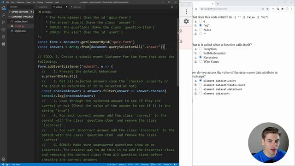Click the line and column status indicator

coord(112,165)
